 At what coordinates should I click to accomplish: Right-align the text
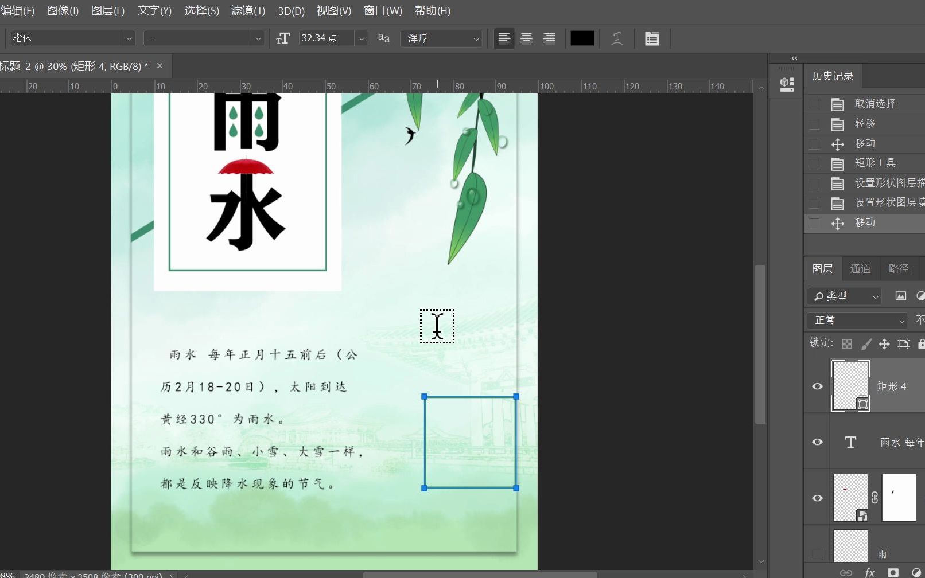(x=549, y=38)
